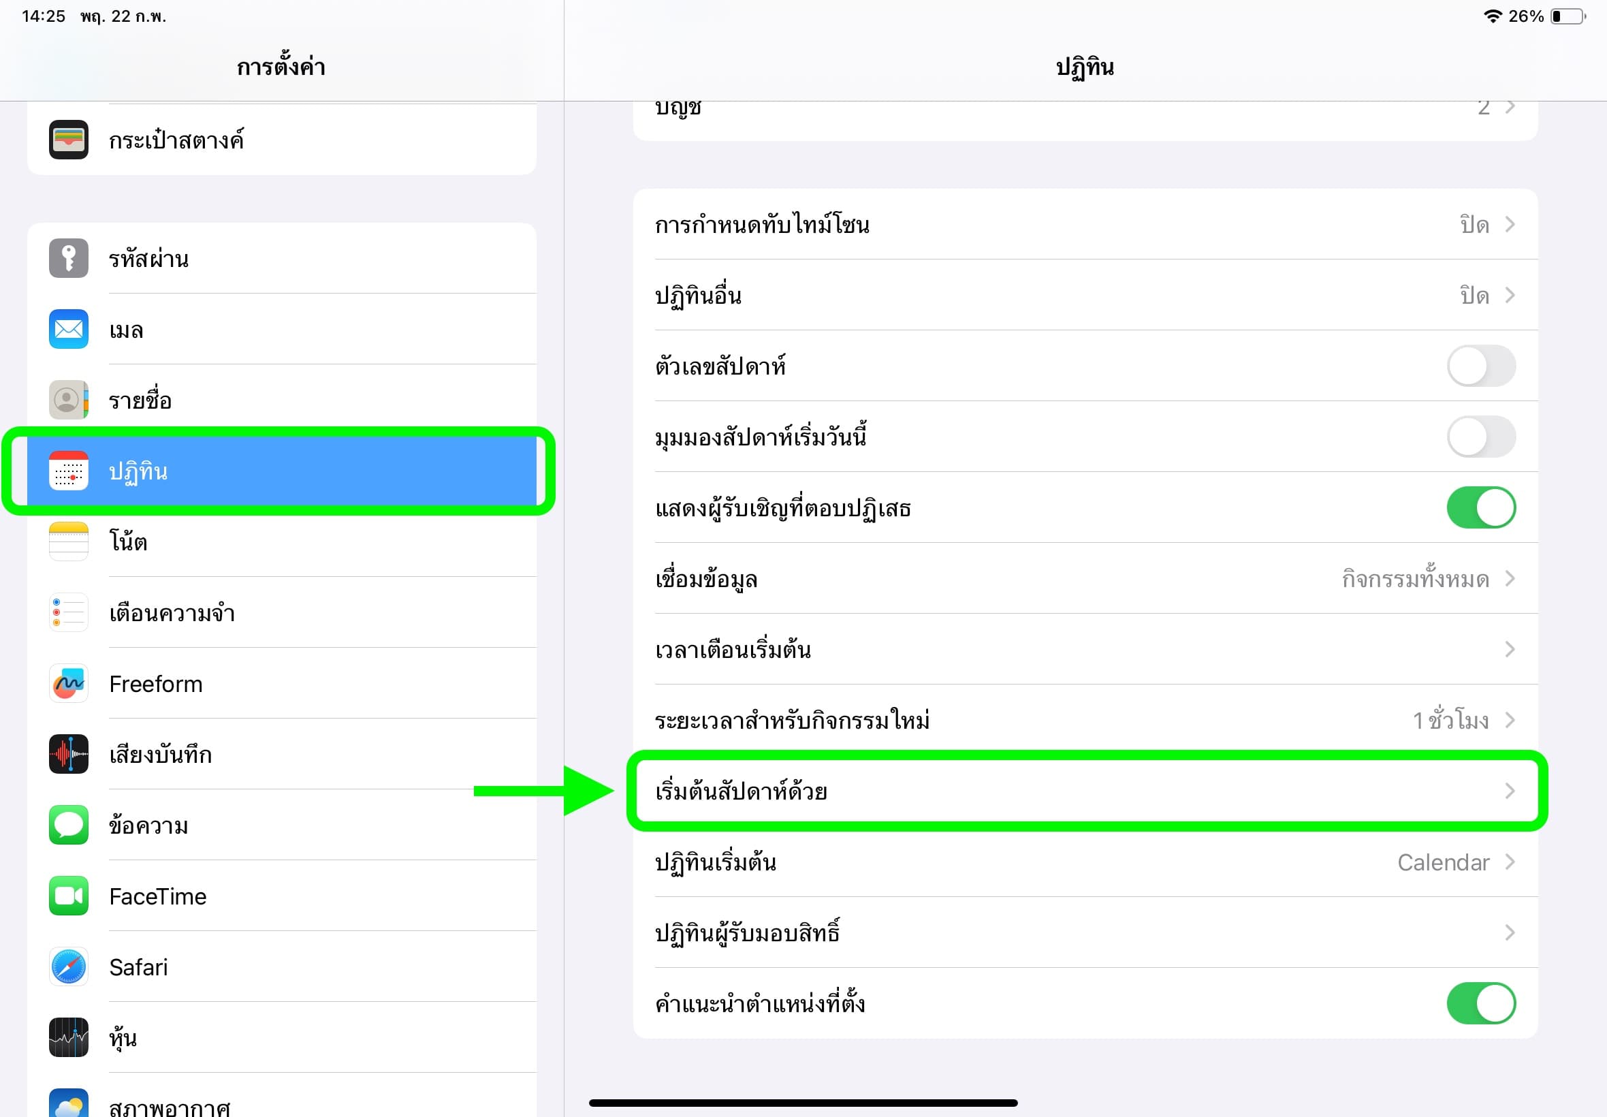Image resolution: width=1607 pixels, height=1117 pixels.
Task: Tap the FaceTime camera icon
Action: (69, 896)
